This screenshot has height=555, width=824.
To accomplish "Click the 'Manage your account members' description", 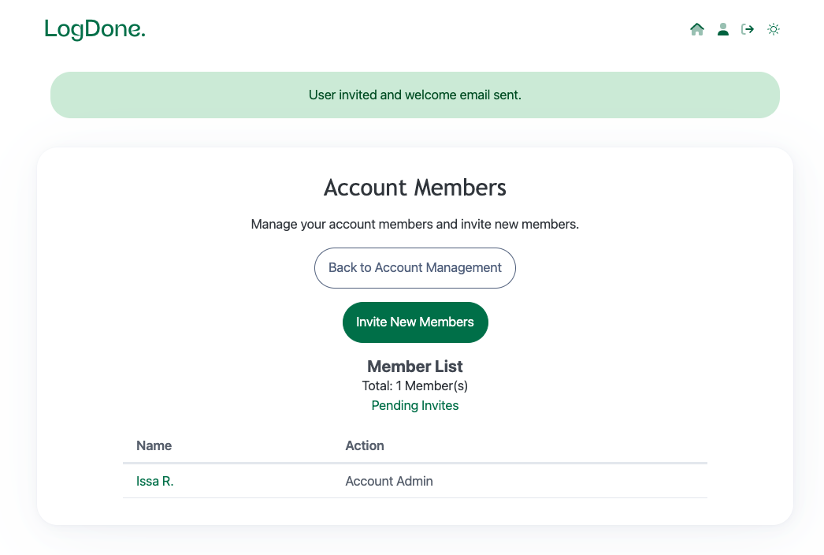I will (415, 225).
